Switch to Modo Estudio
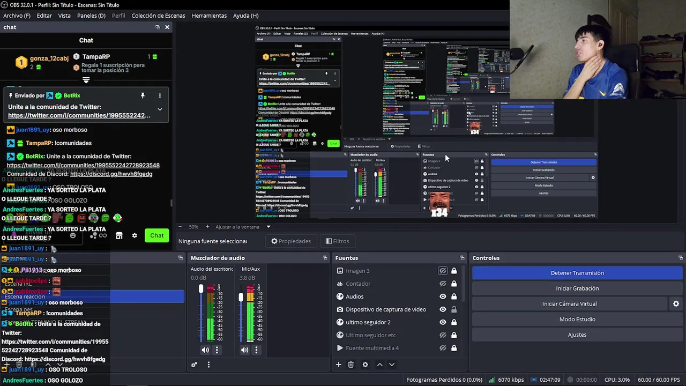The width and height of the screenshot is (686, 386). click(x=577, y=320)
